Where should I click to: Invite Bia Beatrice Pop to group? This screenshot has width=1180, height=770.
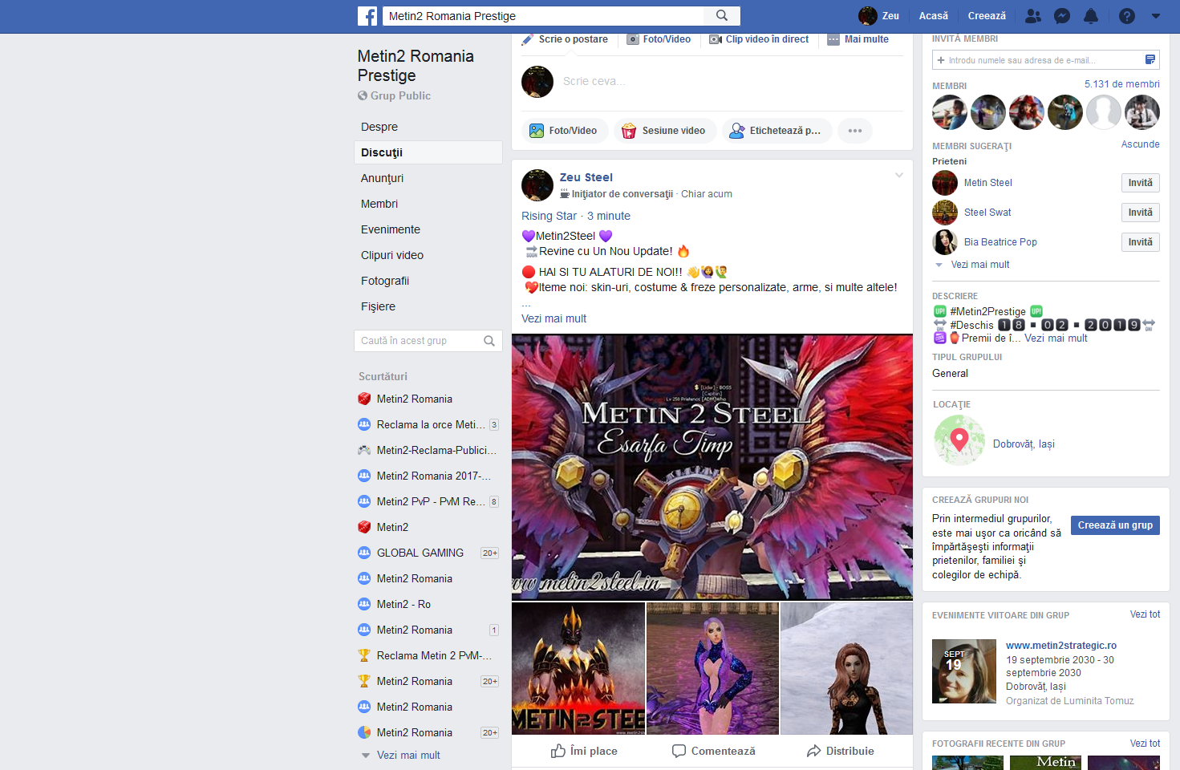coord(1140,242)
